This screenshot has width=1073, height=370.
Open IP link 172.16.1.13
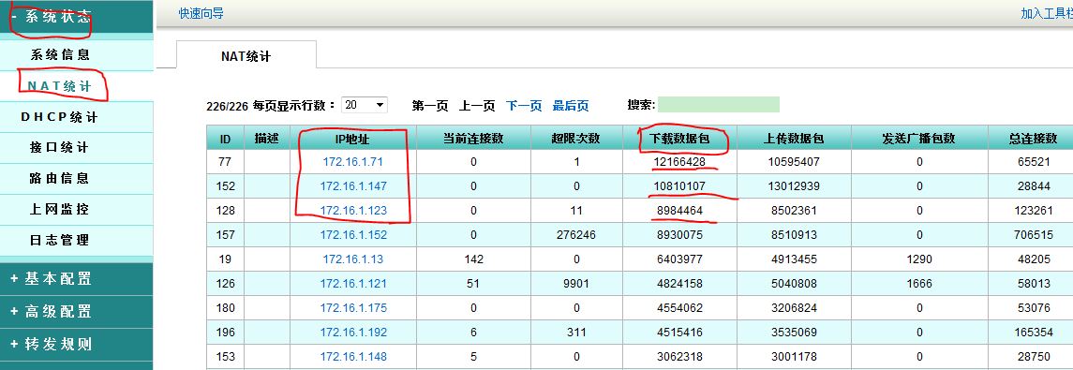tap(353, 259)
